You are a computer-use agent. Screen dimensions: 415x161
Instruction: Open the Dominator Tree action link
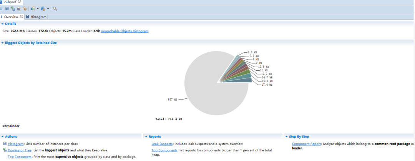[20, 150]
